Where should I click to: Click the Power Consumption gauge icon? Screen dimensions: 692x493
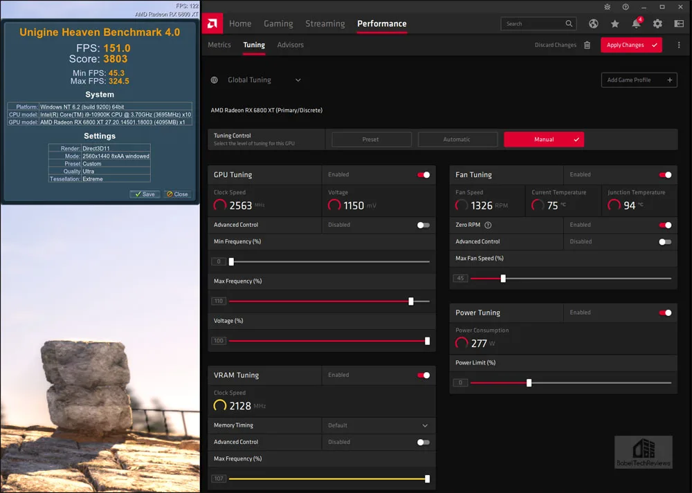461,343
